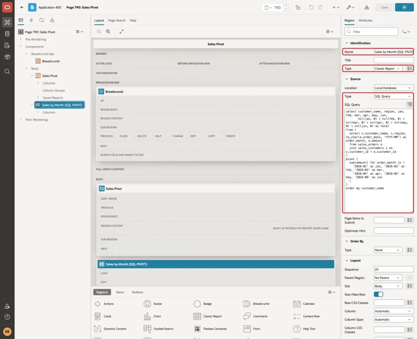Image resolution: width=417 pixels, height=339 pixels.
Task: Open the App Builder sidebar icon
Action: [7, 22]
